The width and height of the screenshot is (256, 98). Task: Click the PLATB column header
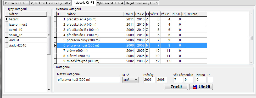point(176,14)
